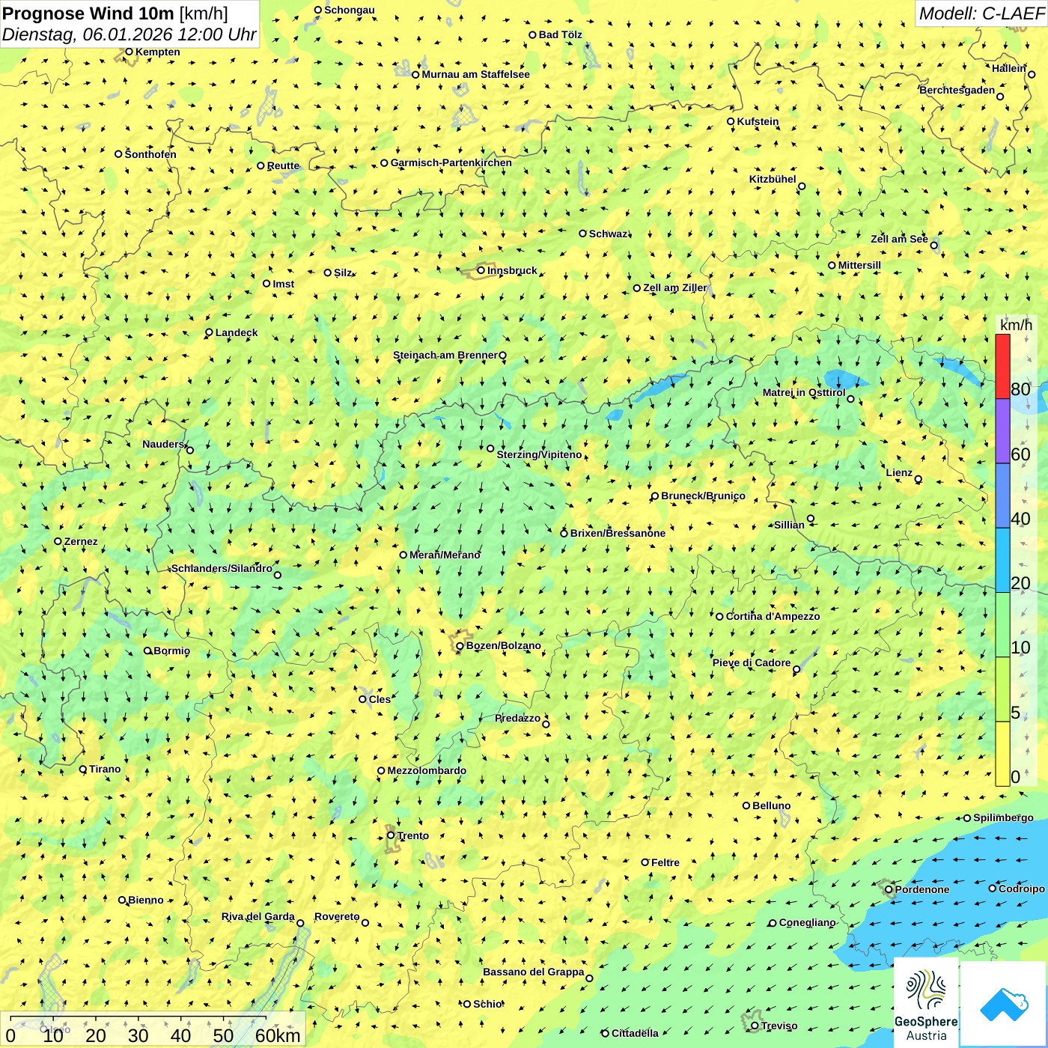Click the Meran/Merano location marker
This screenshot has height=1048, width=1048.
[403, 555]
